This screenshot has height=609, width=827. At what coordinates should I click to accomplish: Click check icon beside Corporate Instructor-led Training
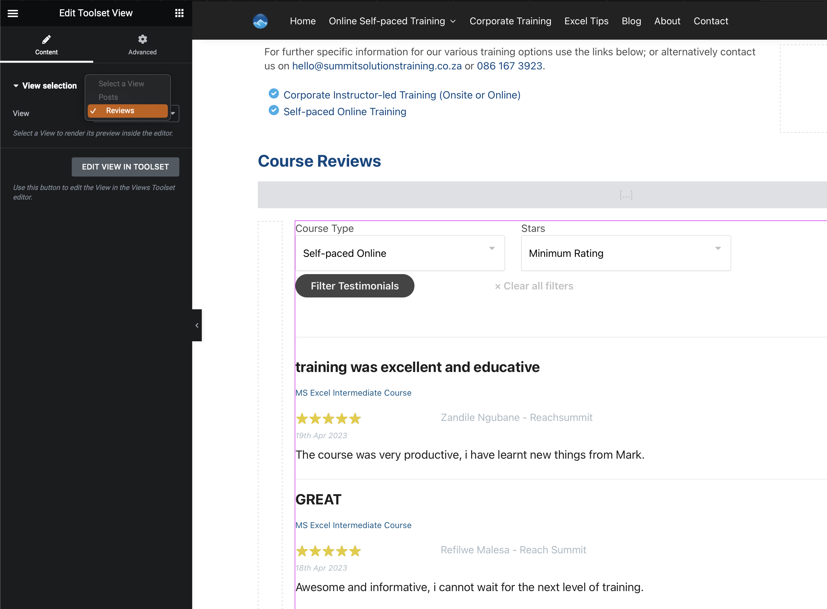tap(274, 94)
